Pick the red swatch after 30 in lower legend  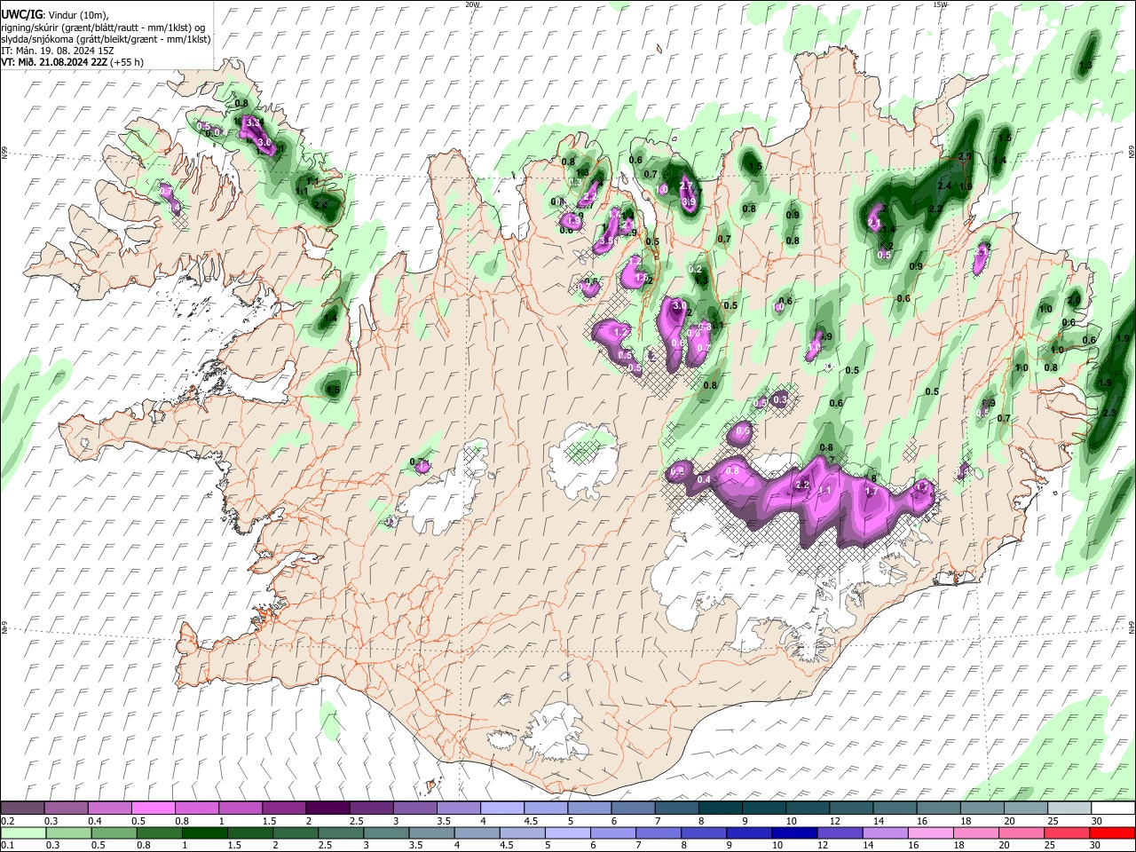[x=1112, y=832]
